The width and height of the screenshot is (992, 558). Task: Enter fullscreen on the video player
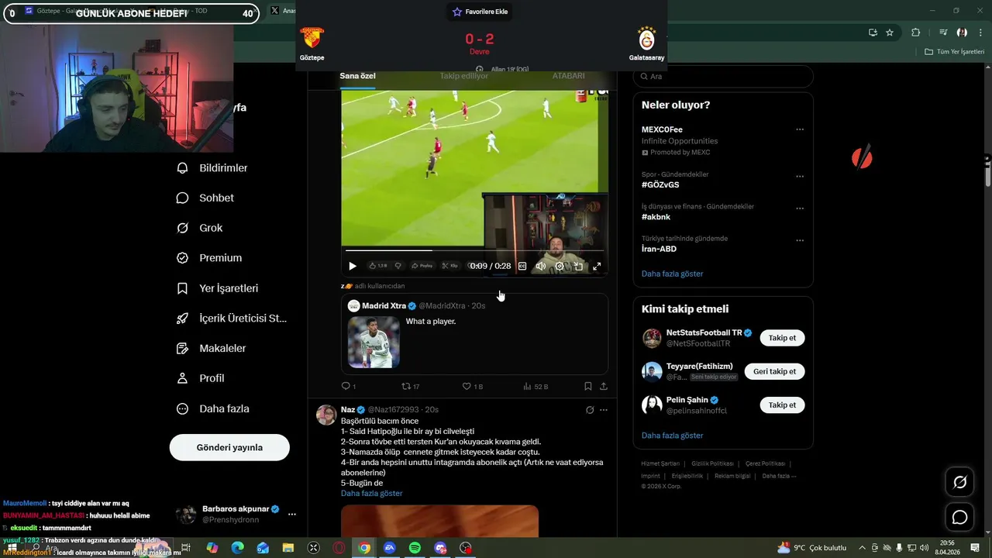tap(597, 266)
